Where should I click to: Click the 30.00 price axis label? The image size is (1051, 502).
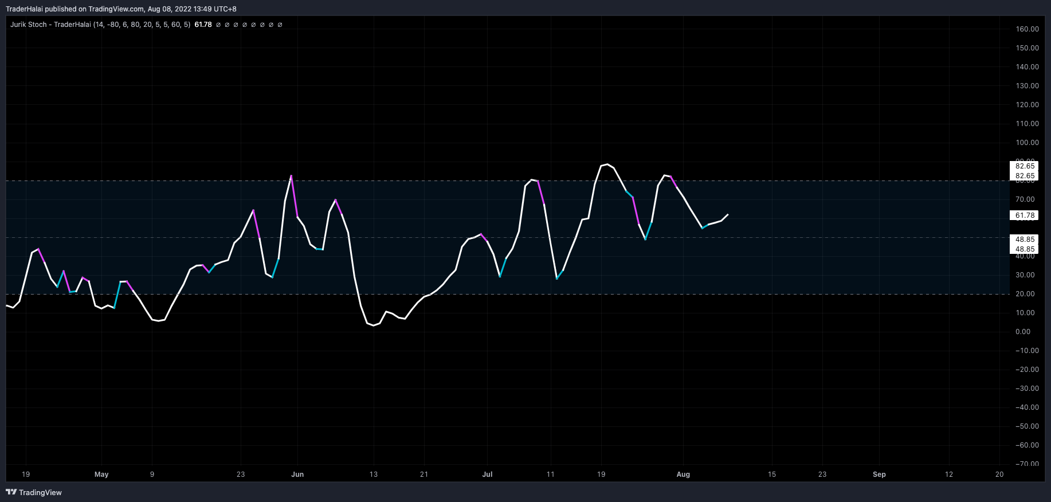coord(1025,275)
